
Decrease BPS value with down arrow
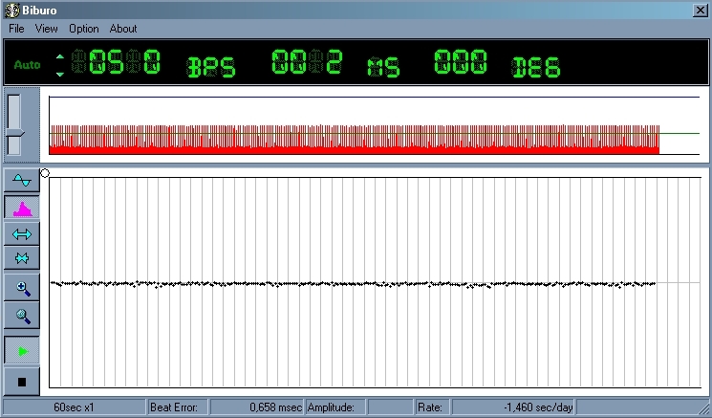(60, 73)
